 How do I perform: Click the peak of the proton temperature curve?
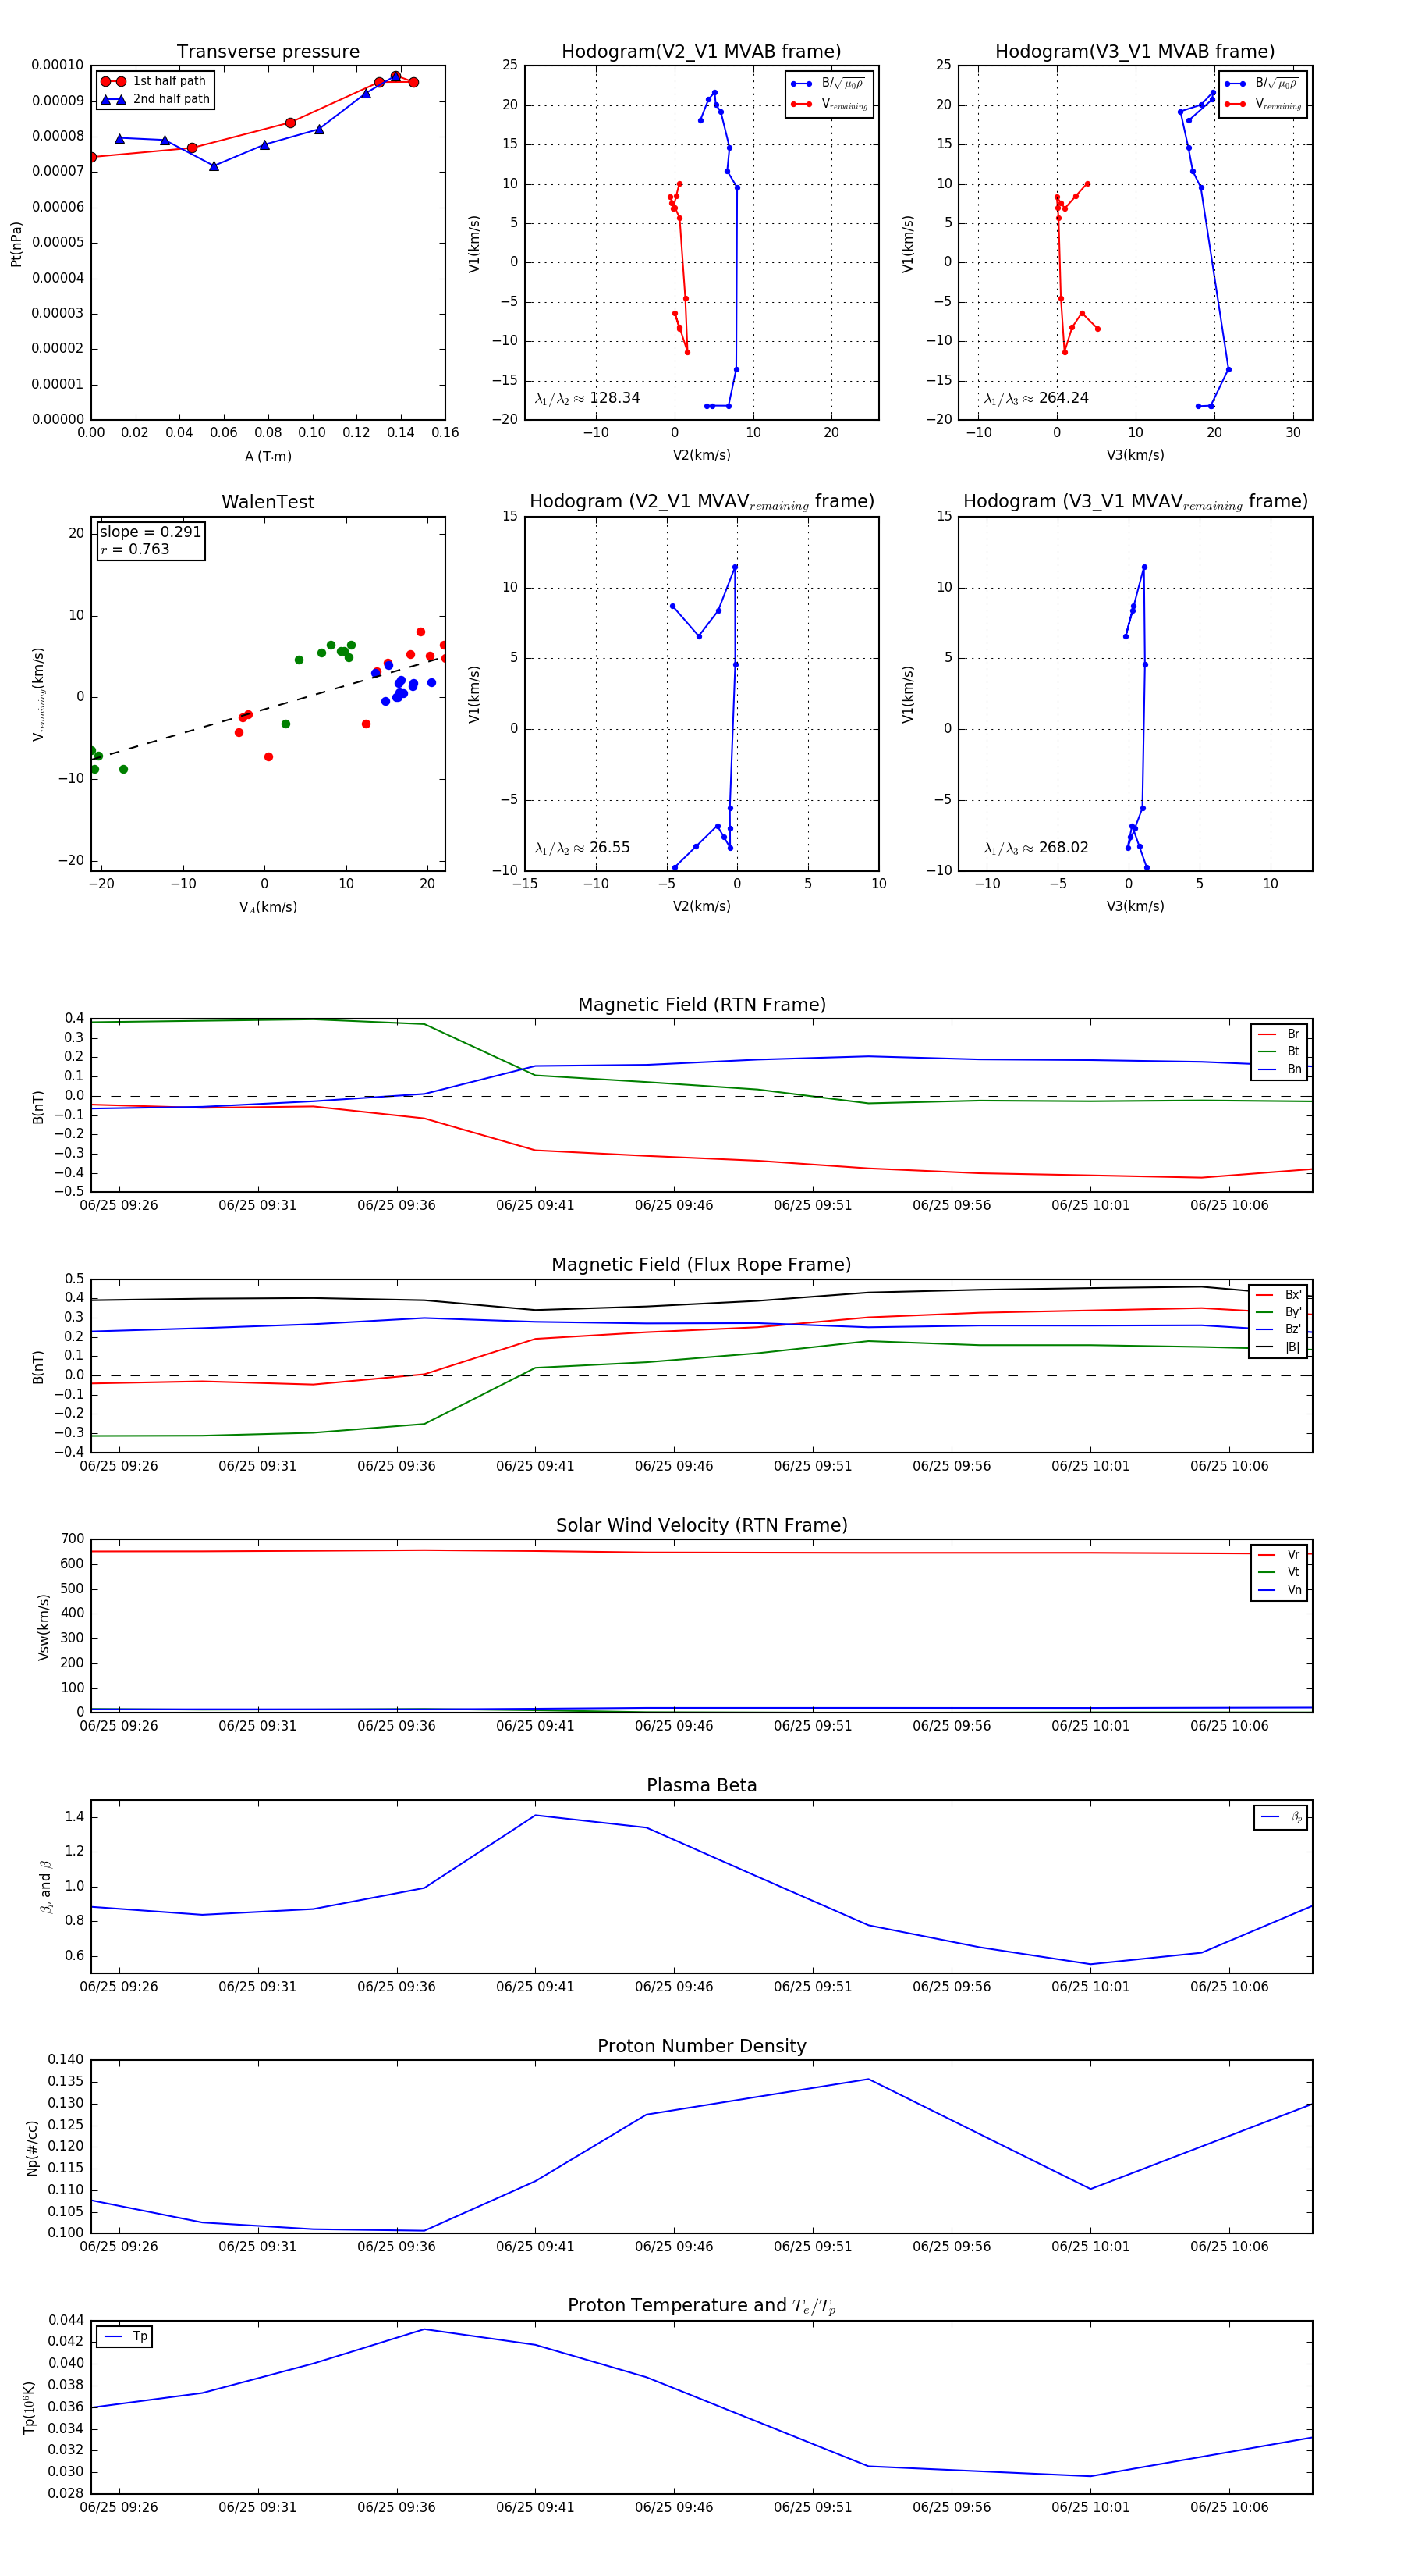424,2329
